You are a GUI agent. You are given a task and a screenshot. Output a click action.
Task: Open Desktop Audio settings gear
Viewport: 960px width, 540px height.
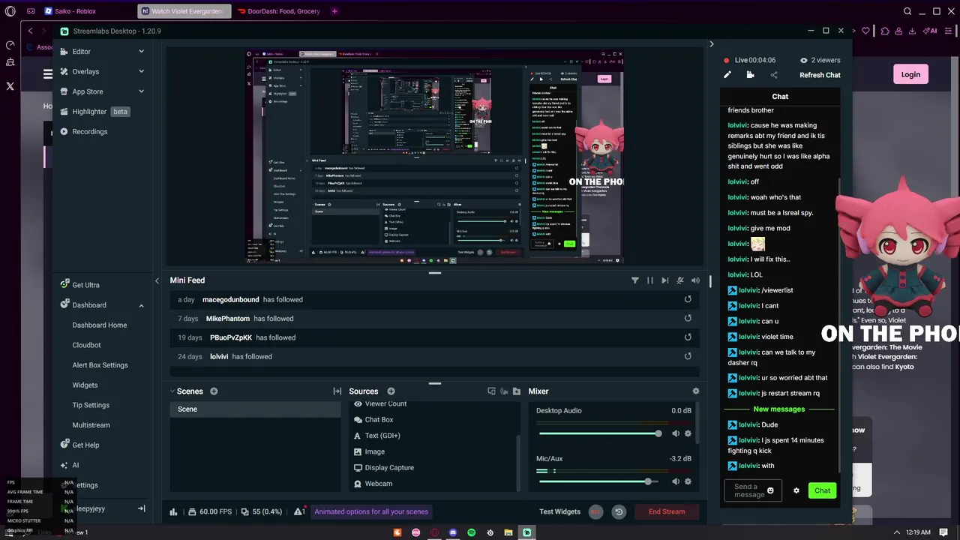(x=688, y=433)
